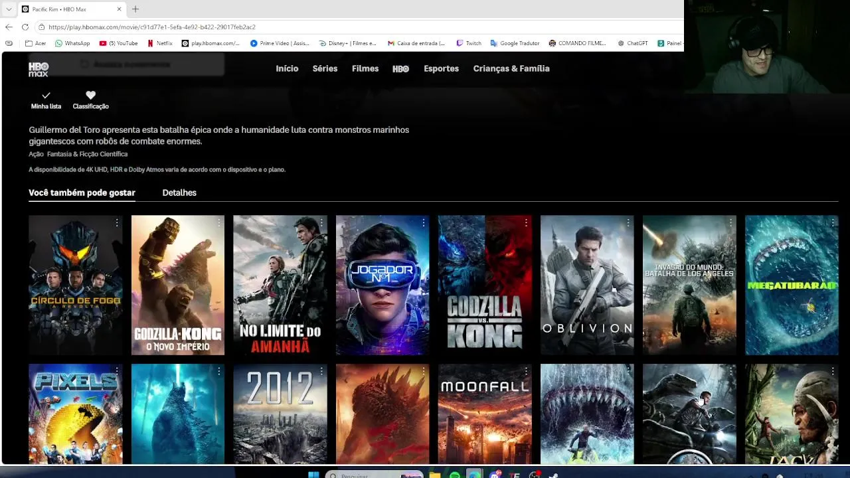Open three-dot menu on No Limite do Amanhã
Screen dimensions: 850x478
(321, 222)
